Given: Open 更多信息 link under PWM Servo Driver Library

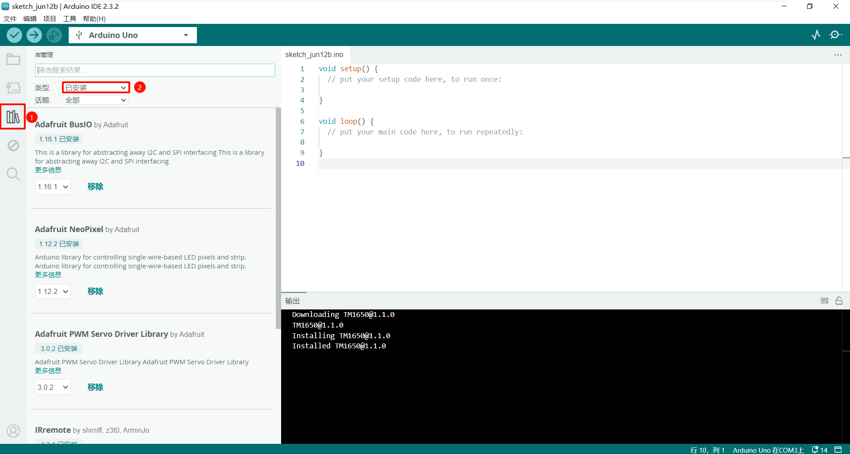Looking at the screenshot, I should (48, 371).
